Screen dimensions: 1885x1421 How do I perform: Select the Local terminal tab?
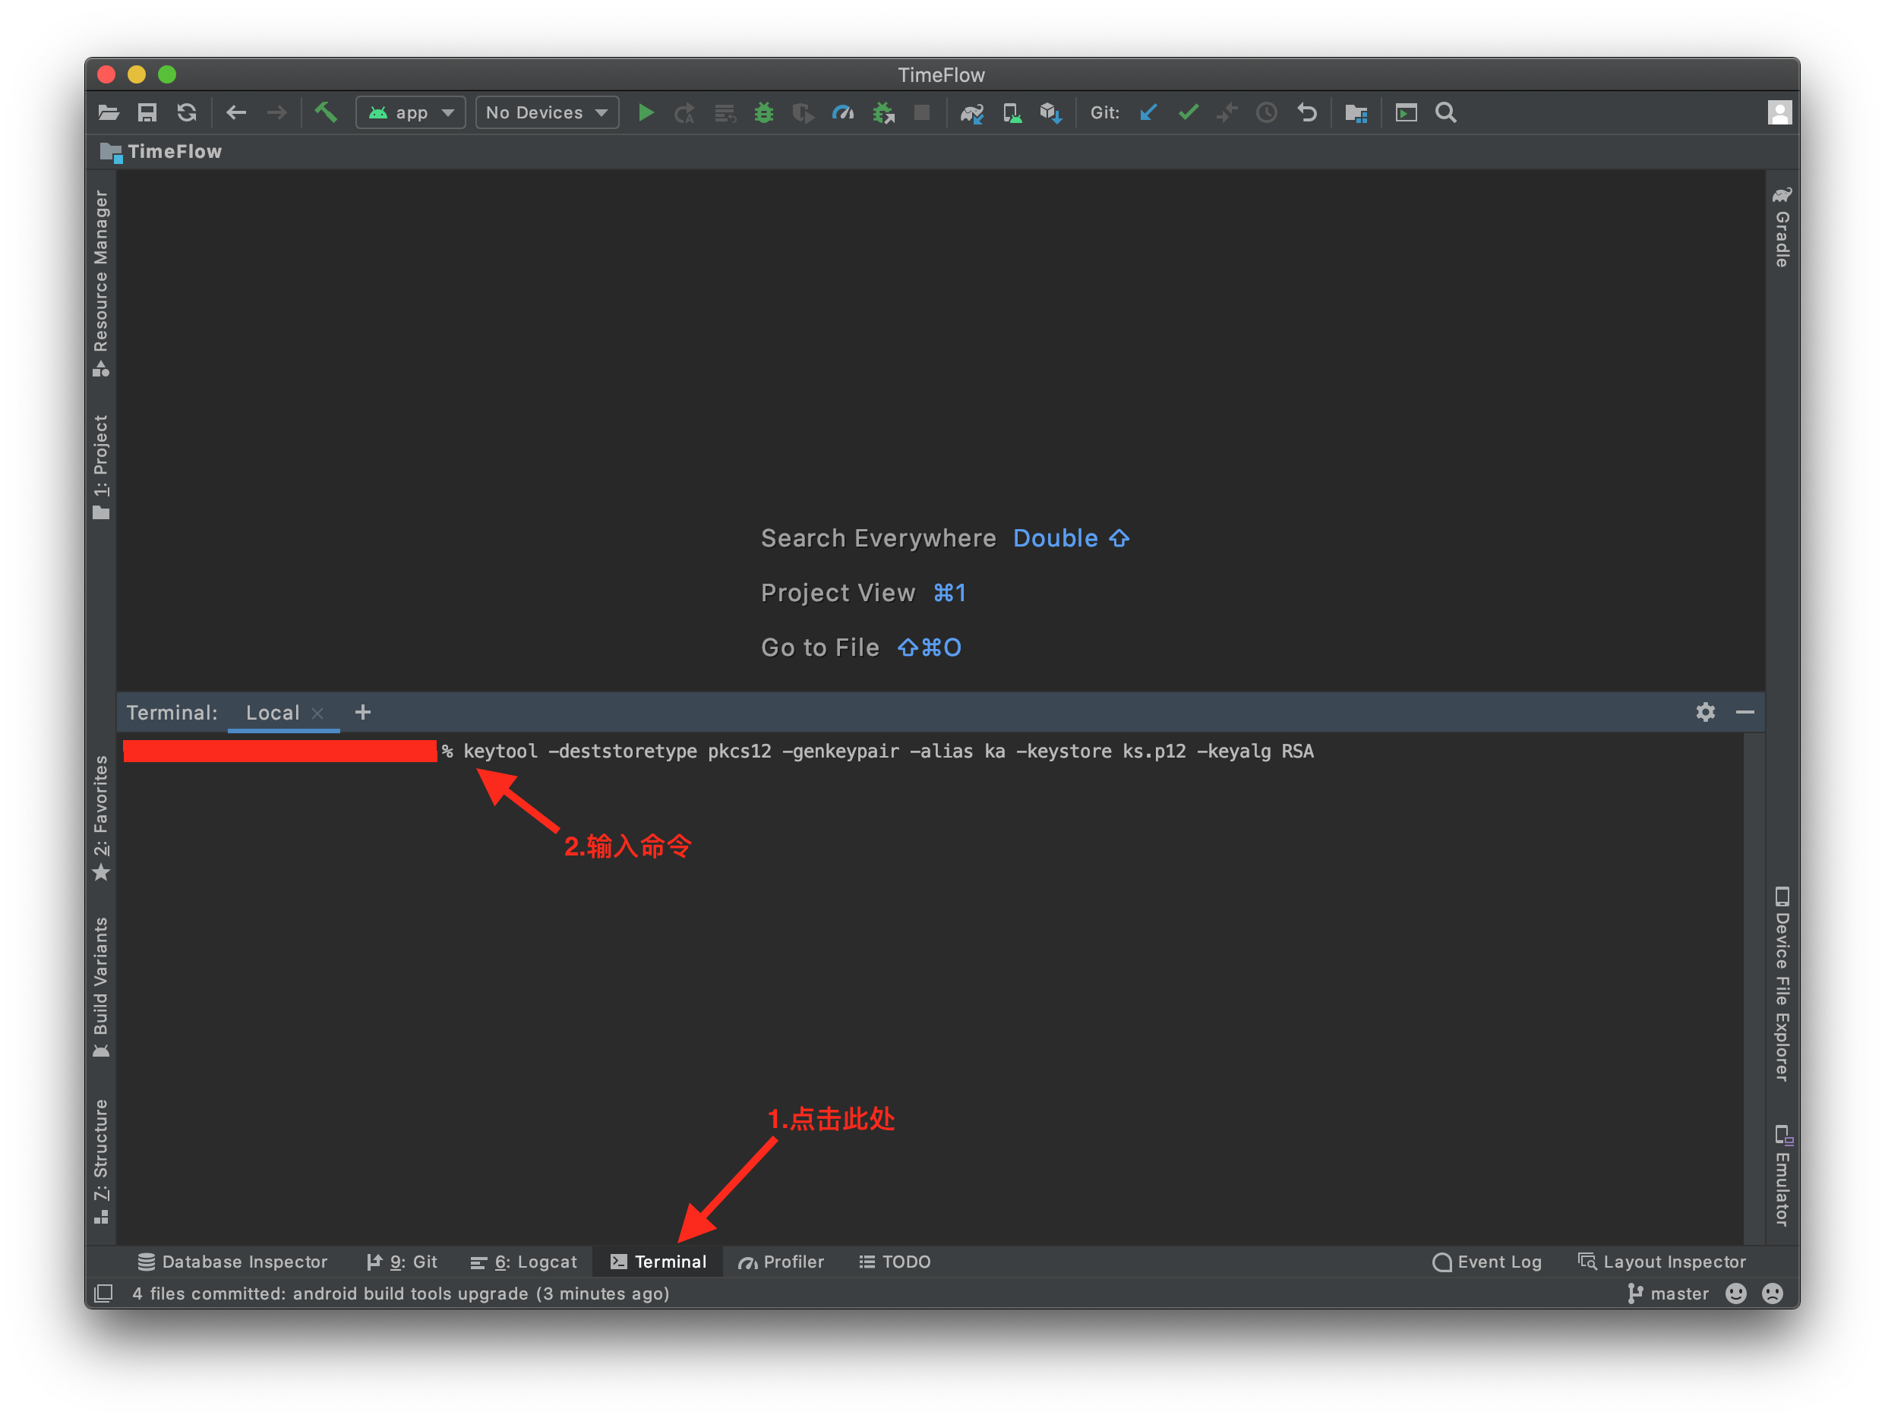point(272,713)
